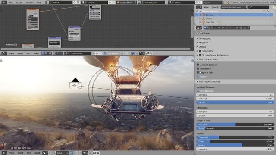Open the Local transform orientation dropdown
The width and height of the screenshot is (276, 155).
63,153
